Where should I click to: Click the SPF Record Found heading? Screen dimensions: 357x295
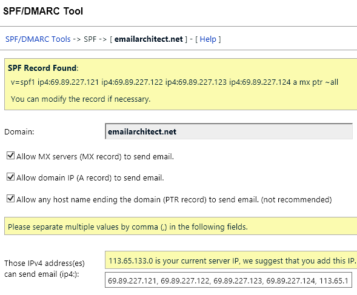(43, 68)
